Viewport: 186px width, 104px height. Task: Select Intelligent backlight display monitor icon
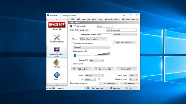pos(57,50)
